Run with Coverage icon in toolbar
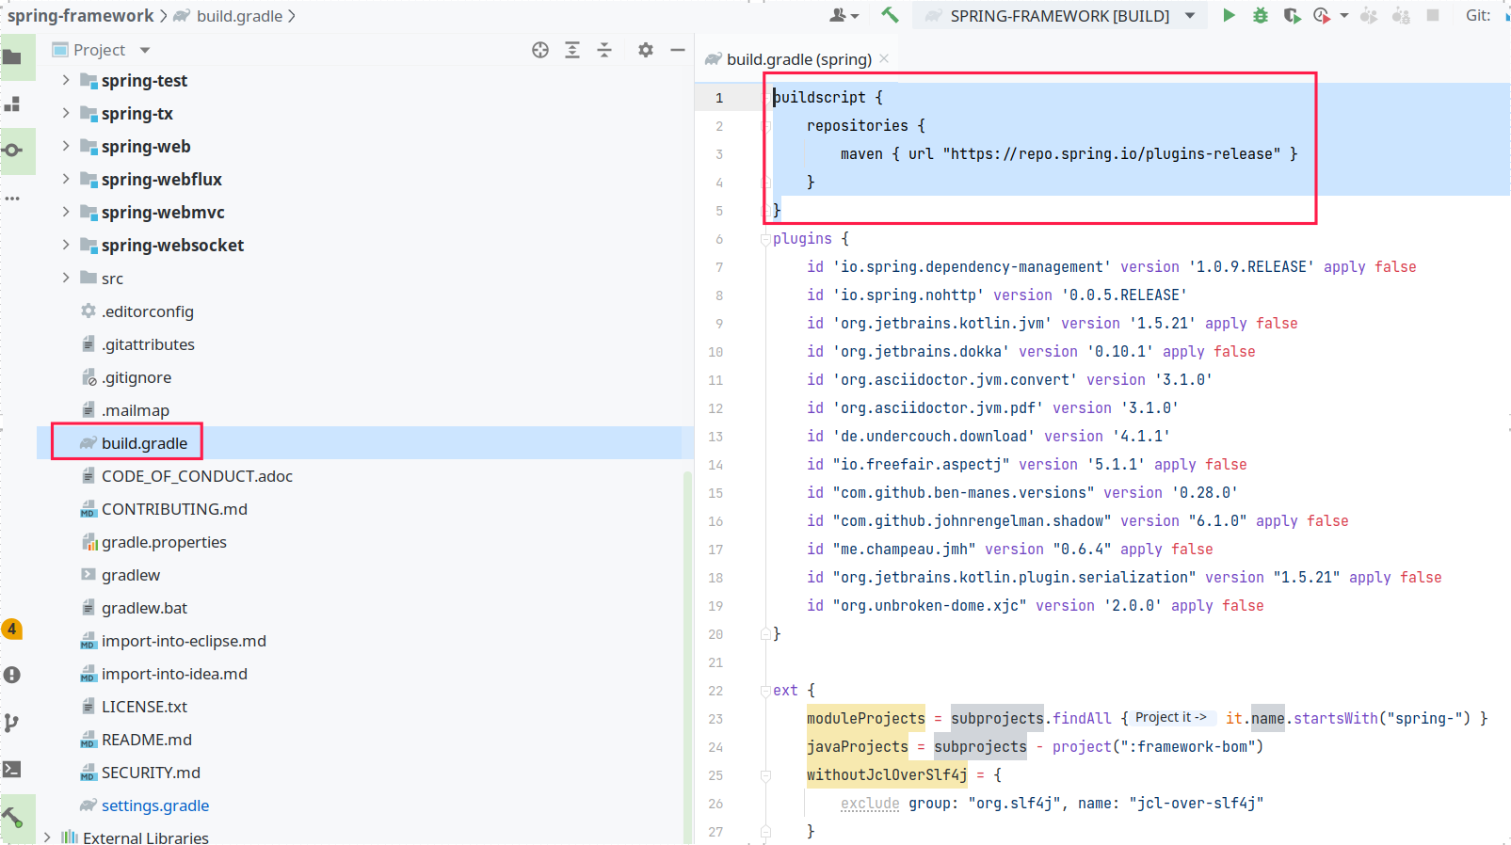1511x845 pixels. [x=1292, y=15]
